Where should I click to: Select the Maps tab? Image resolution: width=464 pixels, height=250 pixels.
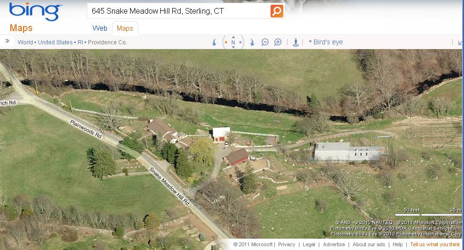pyautogui.click(x=125, y=28)
